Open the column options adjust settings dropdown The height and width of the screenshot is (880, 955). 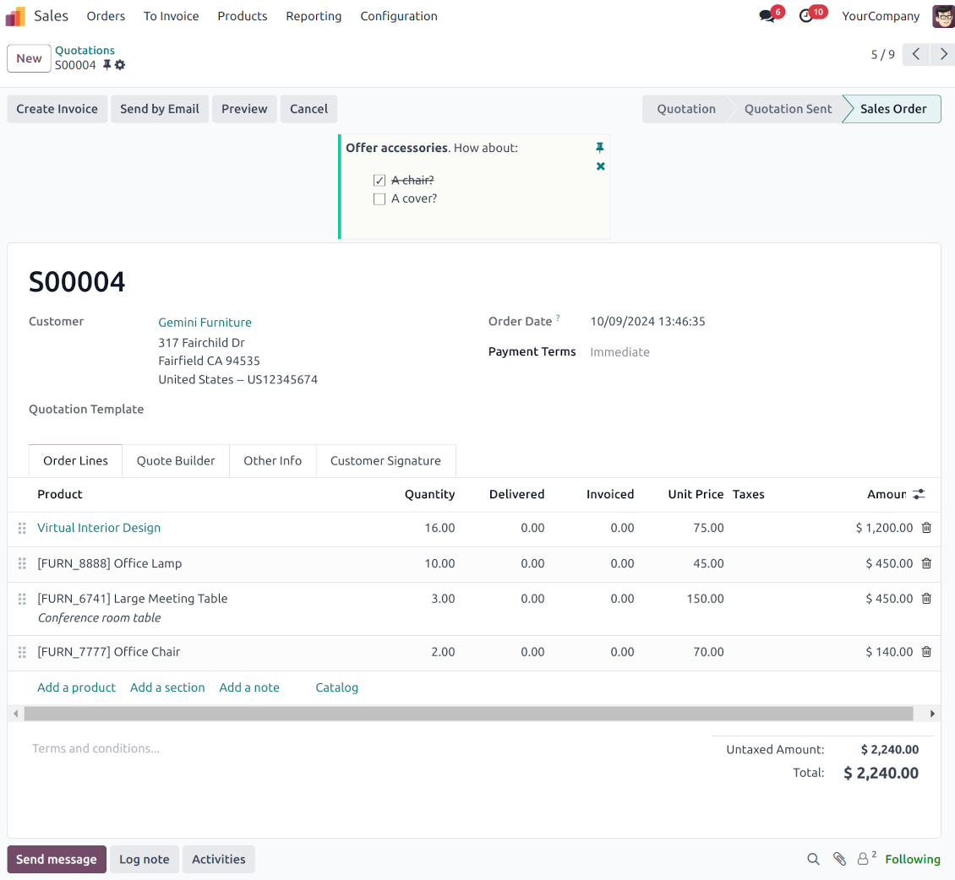pos(920,494)
